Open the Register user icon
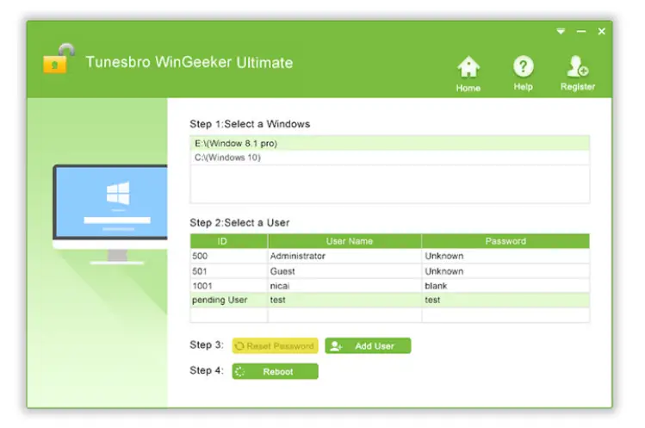Screen dimensions: 645x428 578,73
